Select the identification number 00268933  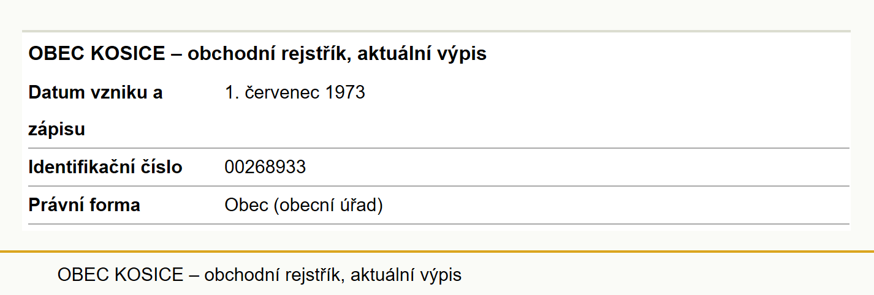[x=265, y=167]
